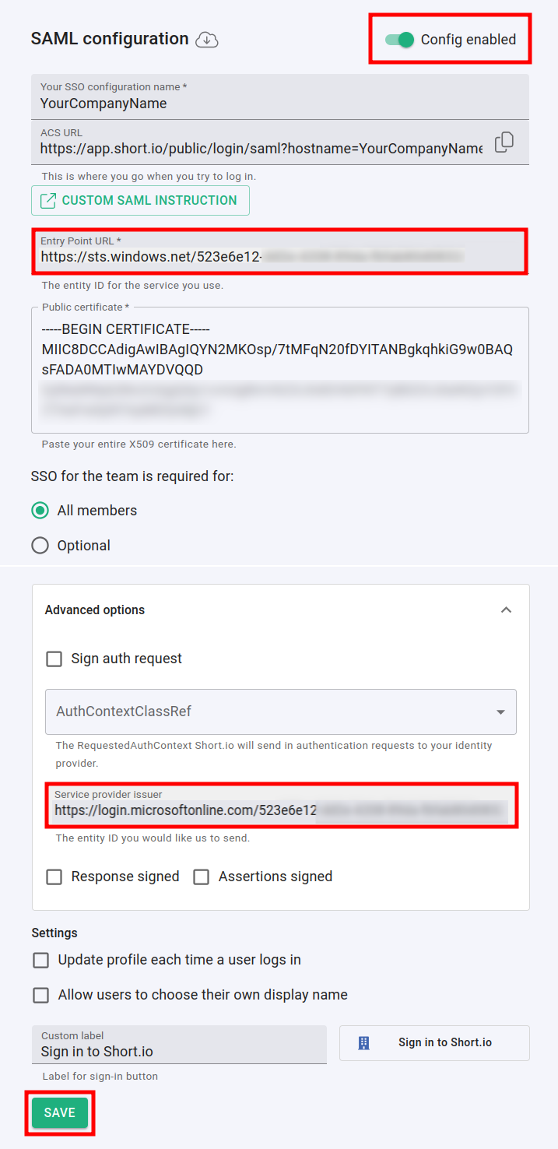This screenshot has width=558, height=1149.
Task: Click inside the Public certificate text area
Action: 280,370
